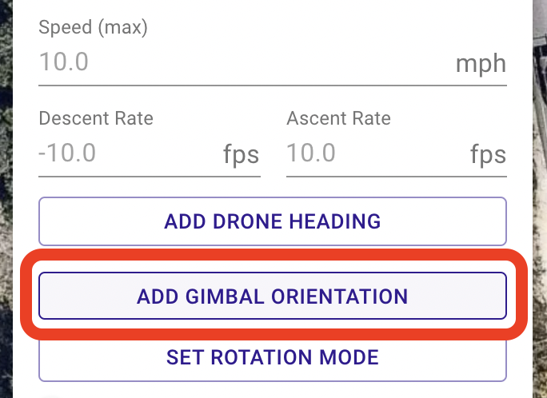Viewport: 547px width, 398px height.
Task: Click the Ascent Rate label text
Action: 339,118
